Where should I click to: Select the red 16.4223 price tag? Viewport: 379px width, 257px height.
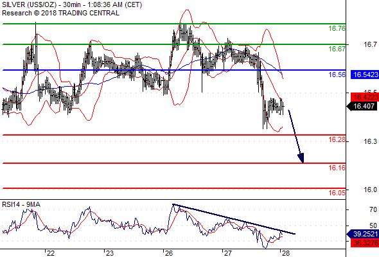point(364,97)
